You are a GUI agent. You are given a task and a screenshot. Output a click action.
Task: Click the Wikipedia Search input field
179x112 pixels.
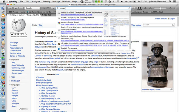[157, 25]
